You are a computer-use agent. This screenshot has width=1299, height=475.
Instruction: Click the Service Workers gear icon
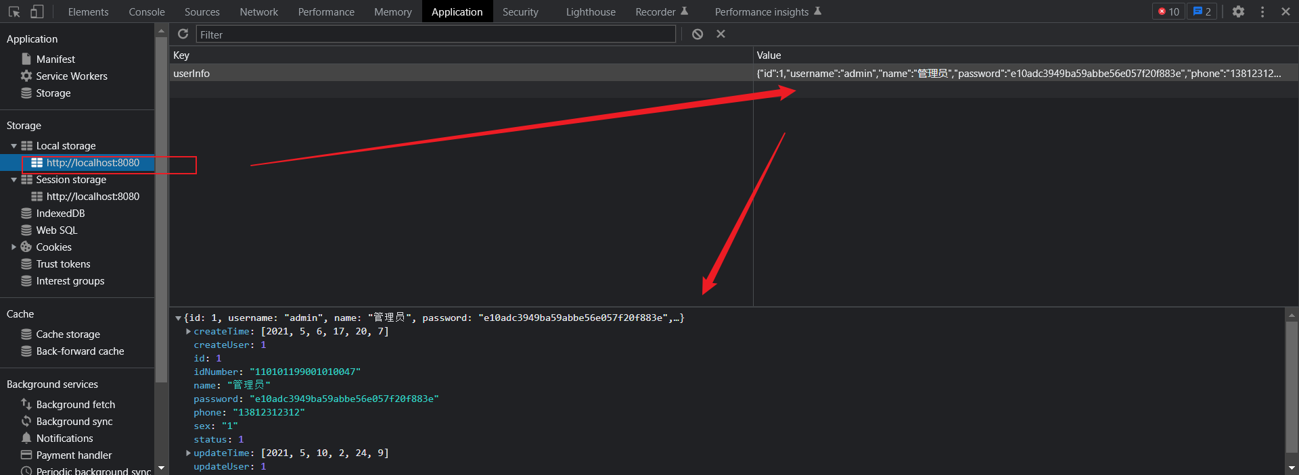point(26,76)
